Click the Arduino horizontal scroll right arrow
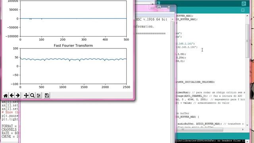 (242, 129)
